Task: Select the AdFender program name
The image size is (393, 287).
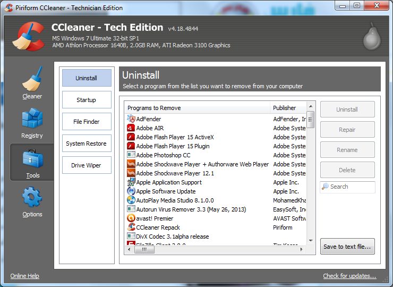Action: point(149,119)
